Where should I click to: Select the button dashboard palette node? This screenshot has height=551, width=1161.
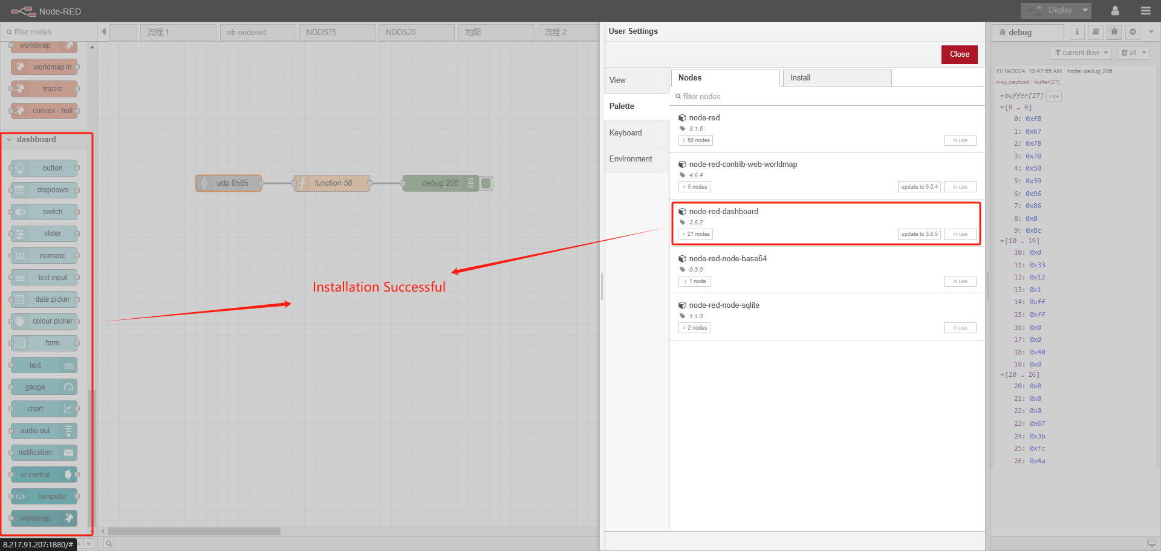click(x=44, y=168)
